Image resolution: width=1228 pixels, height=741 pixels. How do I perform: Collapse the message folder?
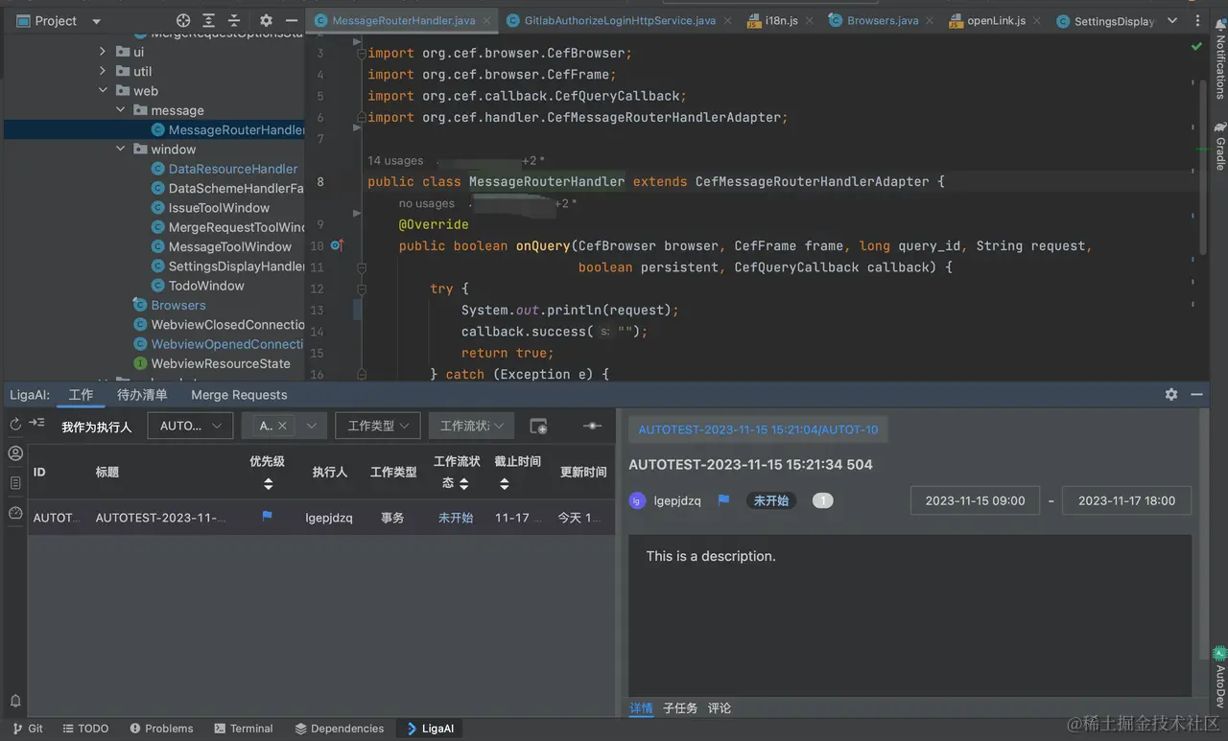(120, 110)
